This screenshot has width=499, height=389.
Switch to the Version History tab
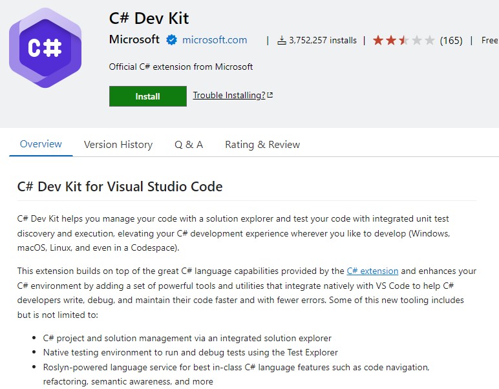(118, 145)
